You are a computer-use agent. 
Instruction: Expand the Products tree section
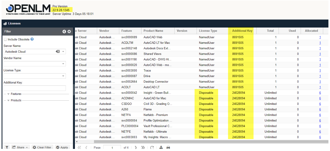coord(8,100)
